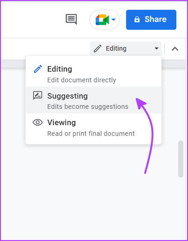
Task: Click 'Edit document directly' description
Action: [81, 80]
